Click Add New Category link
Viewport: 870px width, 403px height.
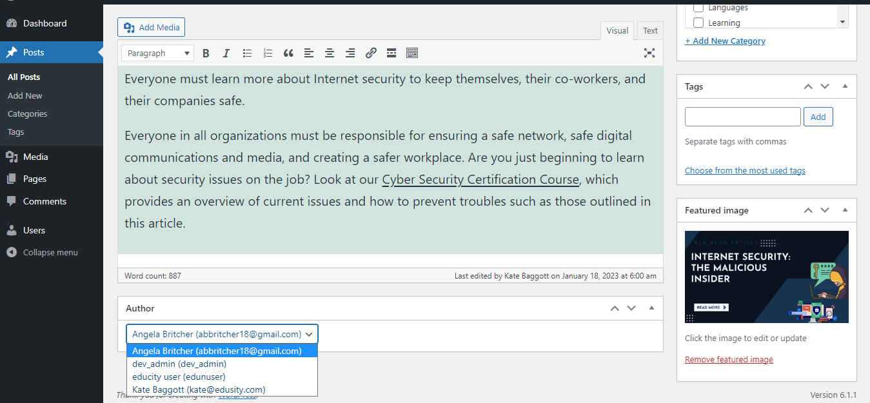click(x=725, y=41)
